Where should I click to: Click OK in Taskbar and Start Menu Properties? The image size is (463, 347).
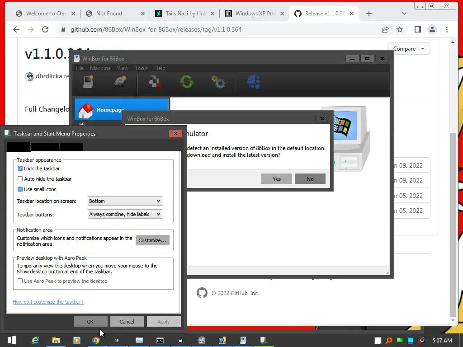click(x=90, y=322)
